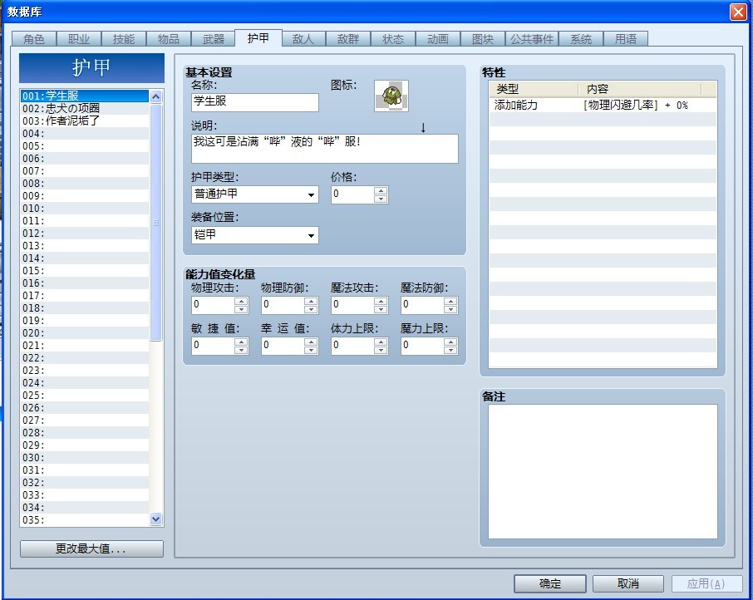This screenshot has height=600, width=753.
Task: Select list entry 001:学生服
Action: [x=85, y=96]
